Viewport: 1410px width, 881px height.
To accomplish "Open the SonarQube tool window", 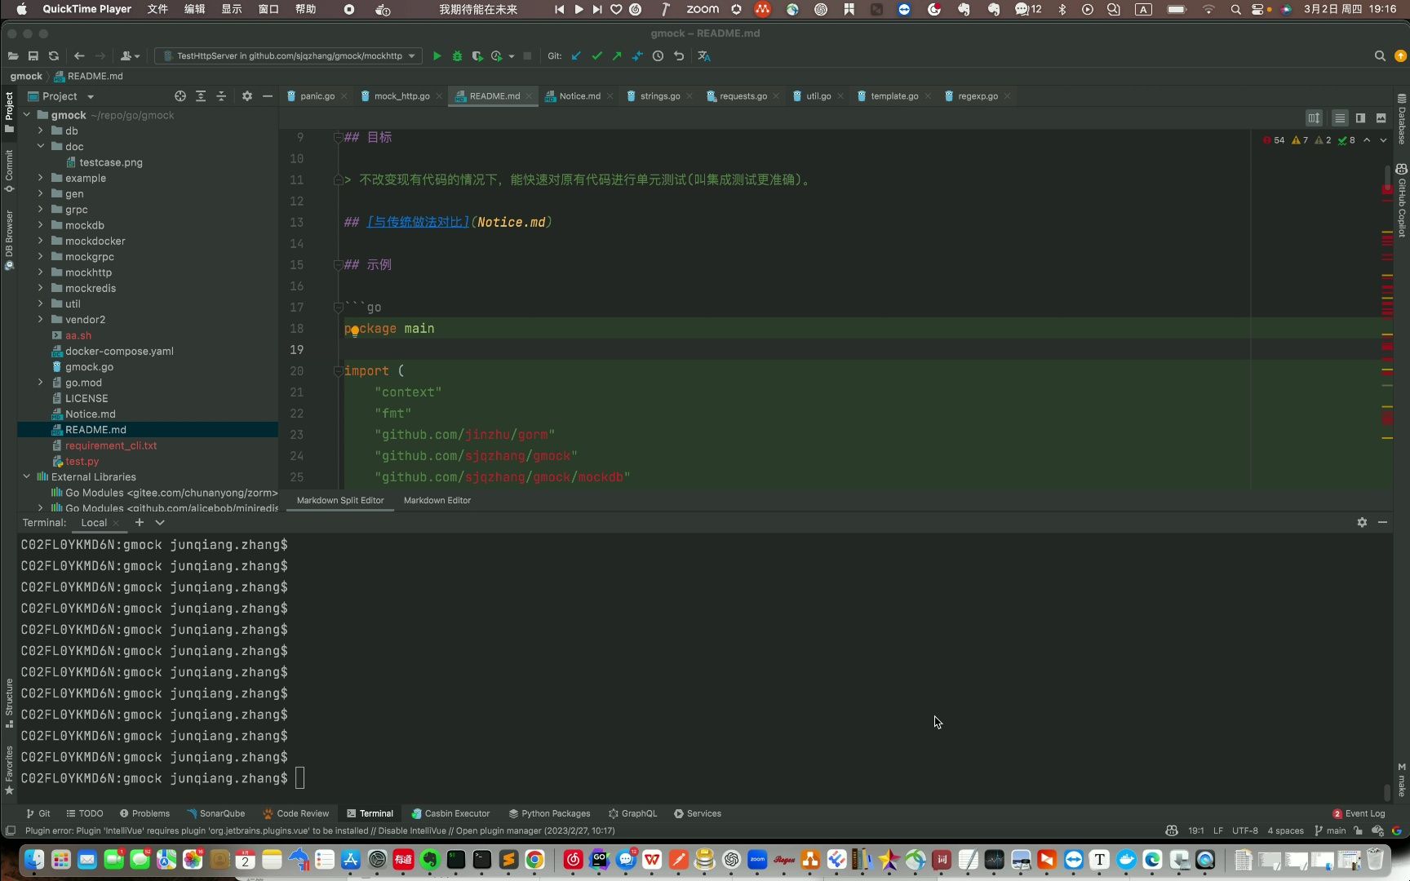I will tap(215, 813).
